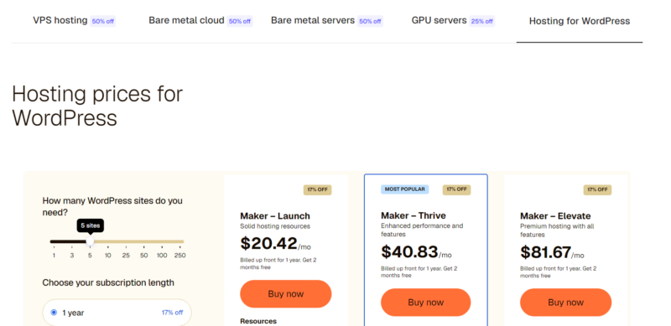Click the 50% off badge beside Bare metal servers

pyautogui.click(x=370, y=22)
